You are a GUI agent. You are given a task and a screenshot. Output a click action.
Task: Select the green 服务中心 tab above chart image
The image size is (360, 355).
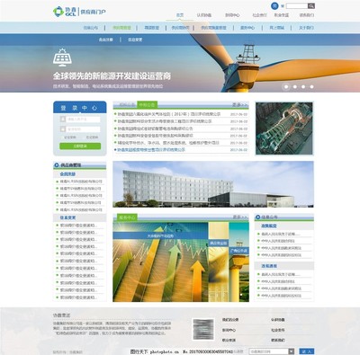pos(127,217)
